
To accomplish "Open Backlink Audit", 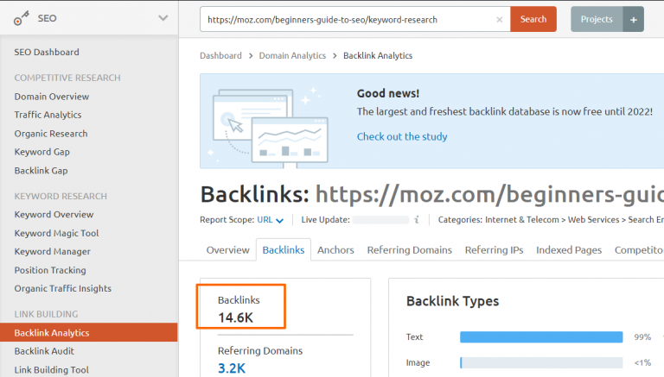I will point(44,351).
